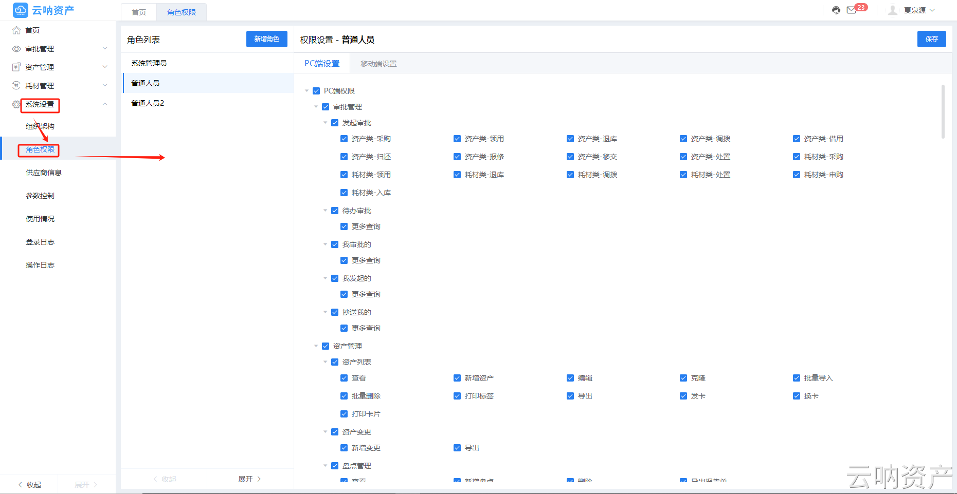This screenshot has height=494, width=957.
Task: Click the eye icon beside 审批管理
Action: coord(16,49)
